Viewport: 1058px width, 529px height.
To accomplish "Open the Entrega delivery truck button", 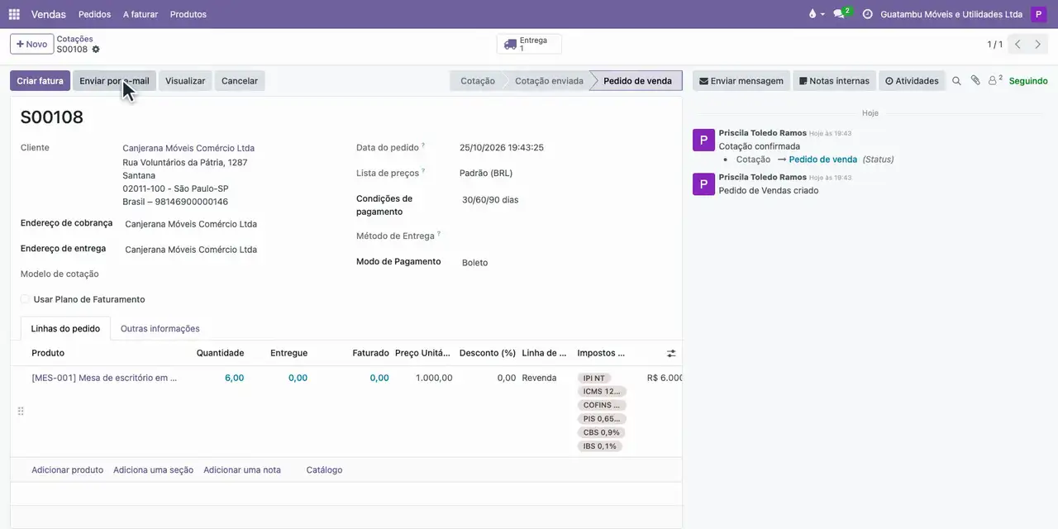I will coord(529,44).
